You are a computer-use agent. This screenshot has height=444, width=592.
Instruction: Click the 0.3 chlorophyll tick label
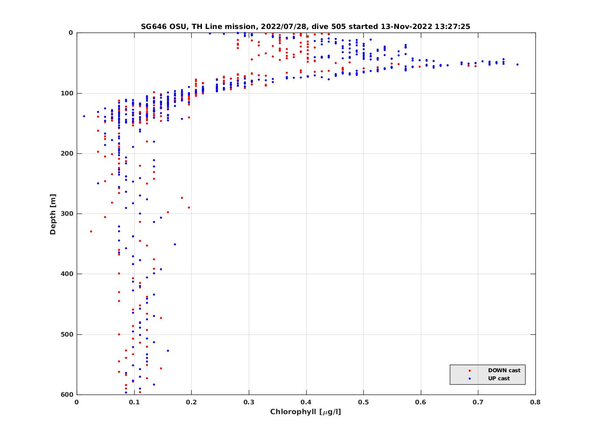coord(249,402)
